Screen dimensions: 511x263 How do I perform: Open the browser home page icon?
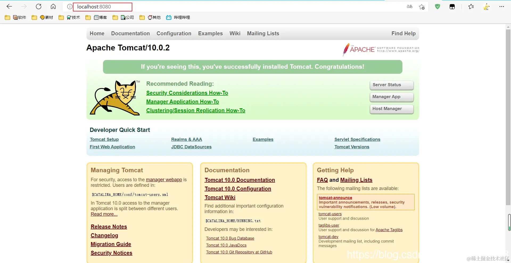pyautogui.click(x=53, y=7)
